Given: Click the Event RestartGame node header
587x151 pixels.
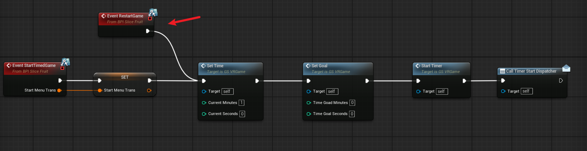Looking at the screenshot, I should [x=126, y=19].
